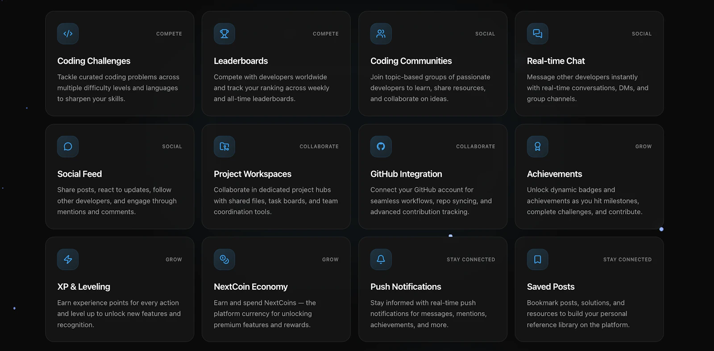Open the Leaderboards heading
The image size is (714, 351).
point(241,61)
